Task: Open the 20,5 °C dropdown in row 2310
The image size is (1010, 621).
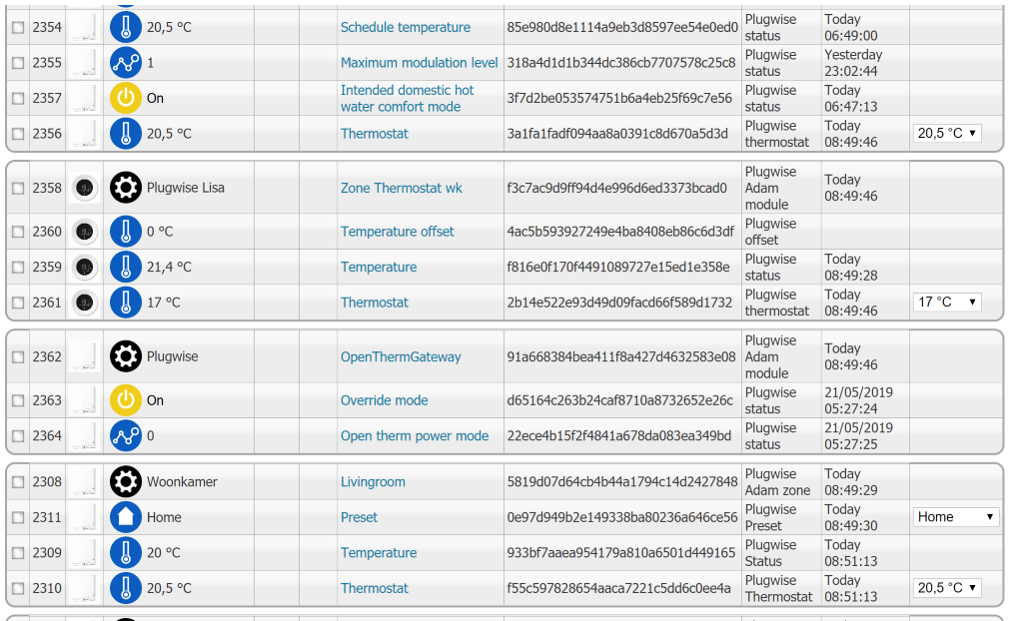Action: click(947, 587)
